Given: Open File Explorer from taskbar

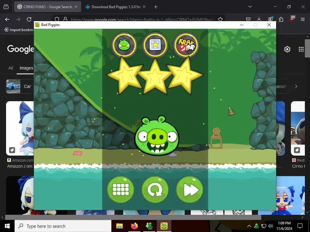Looking at the screenshot, I should point(119,226).
